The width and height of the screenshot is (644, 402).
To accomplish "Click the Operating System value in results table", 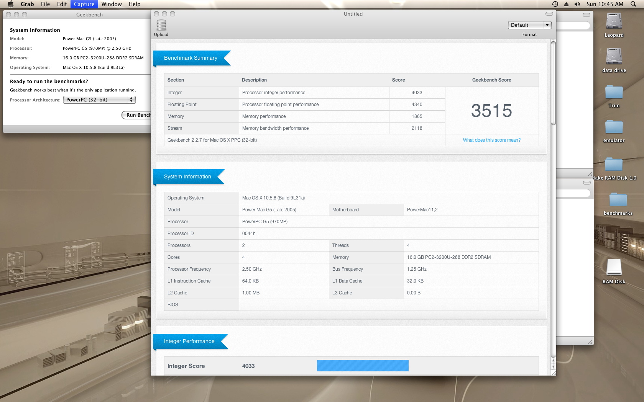I will pyautogui.click(x=273, y=198).
